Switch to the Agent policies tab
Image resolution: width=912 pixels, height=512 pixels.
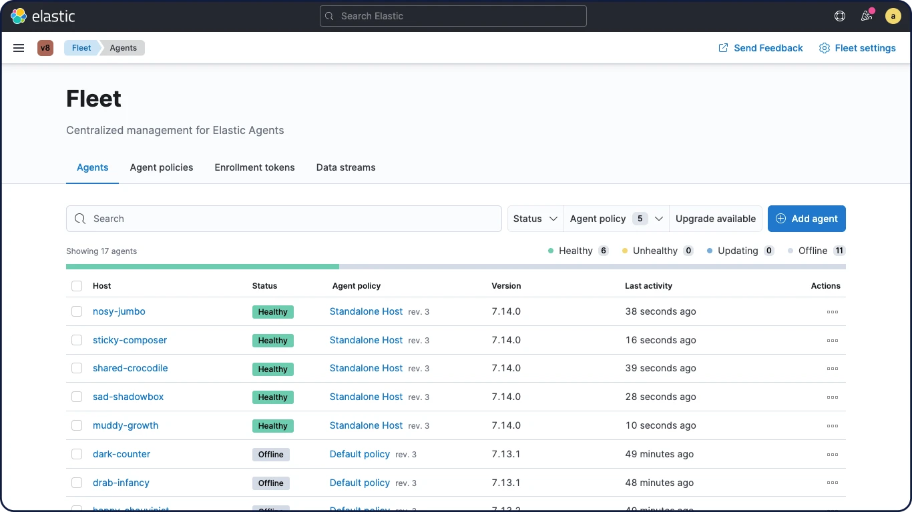tap(162, 167)
